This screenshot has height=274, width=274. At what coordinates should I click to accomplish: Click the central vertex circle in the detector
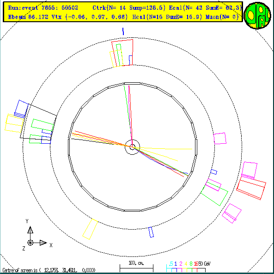pyautogui.click(x=132, y=147)
